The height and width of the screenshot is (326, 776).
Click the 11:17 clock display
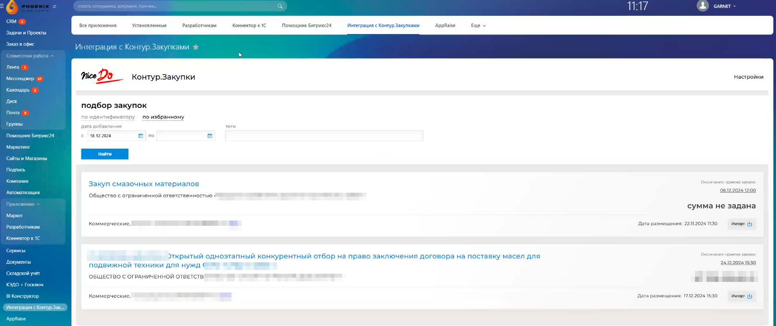pyautogui.click(x=637, y=6)
